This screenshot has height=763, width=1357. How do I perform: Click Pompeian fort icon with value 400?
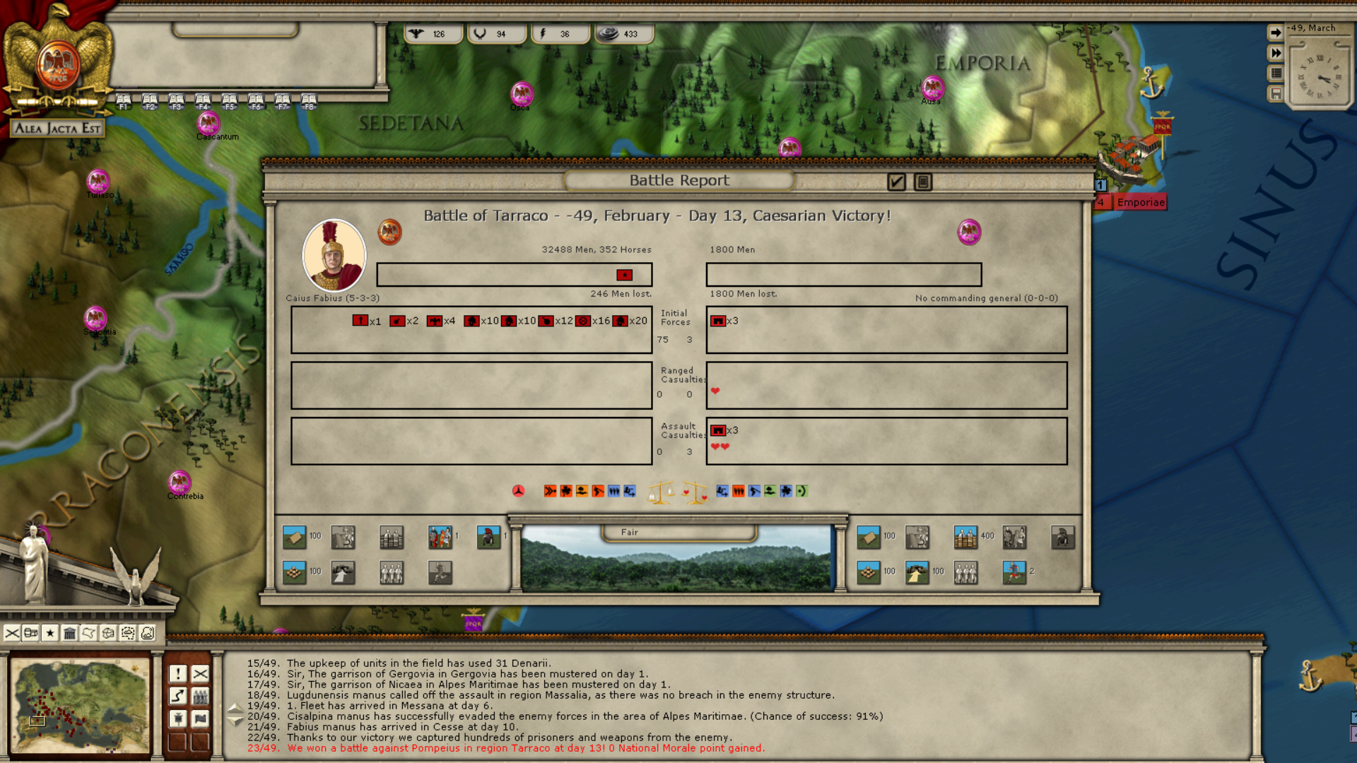965,537
